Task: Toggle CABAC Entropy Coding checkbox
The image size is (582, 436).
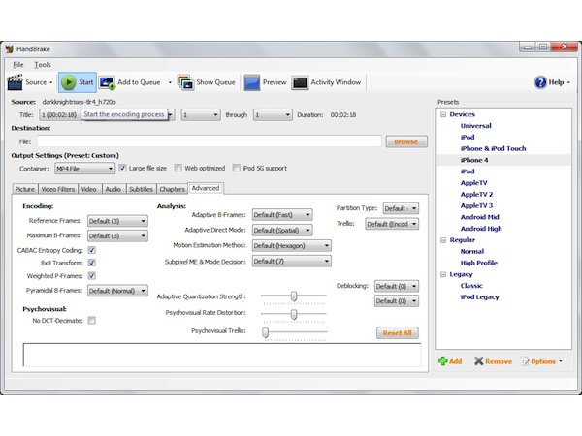Action: [92, 250]
